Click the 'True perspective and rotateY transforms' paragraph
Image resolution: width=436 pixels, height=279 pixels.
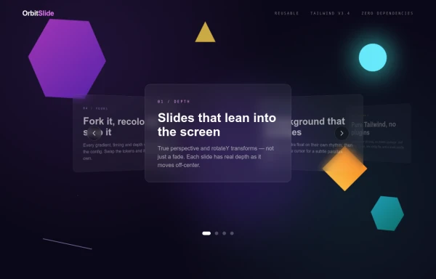click(216, 157)
